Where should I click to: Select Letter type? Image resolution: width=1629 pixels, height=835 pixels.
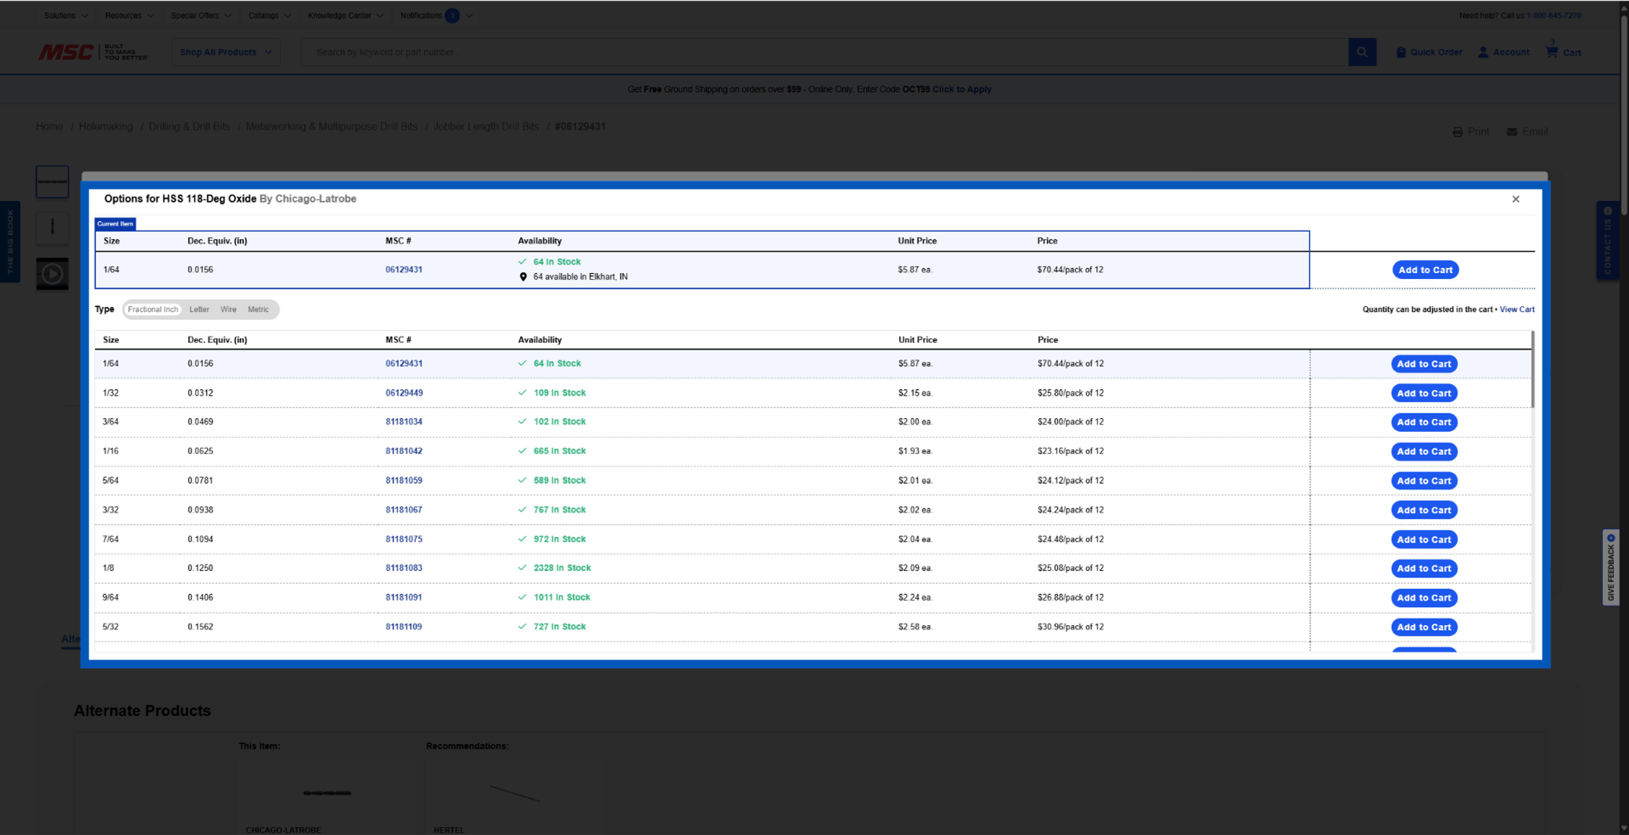coord(199,310)
